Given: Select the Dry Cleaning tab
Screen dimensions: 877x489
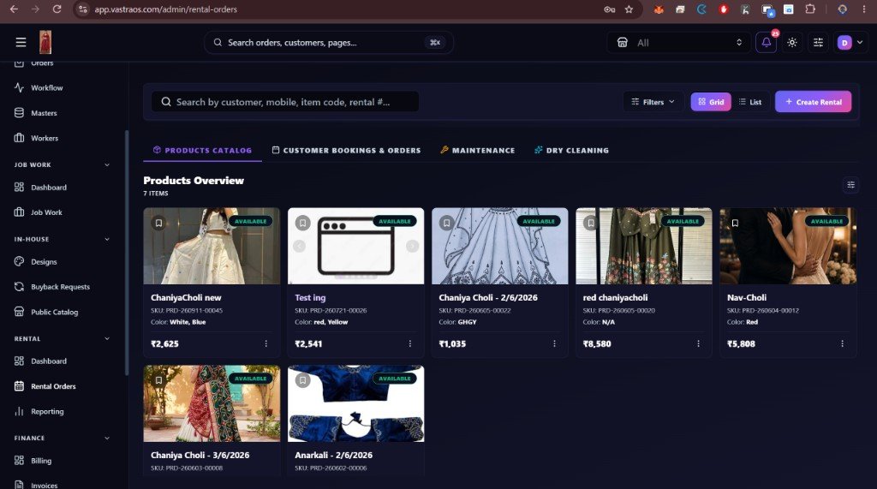Looking at the screenshot, I should coord(571,151).
